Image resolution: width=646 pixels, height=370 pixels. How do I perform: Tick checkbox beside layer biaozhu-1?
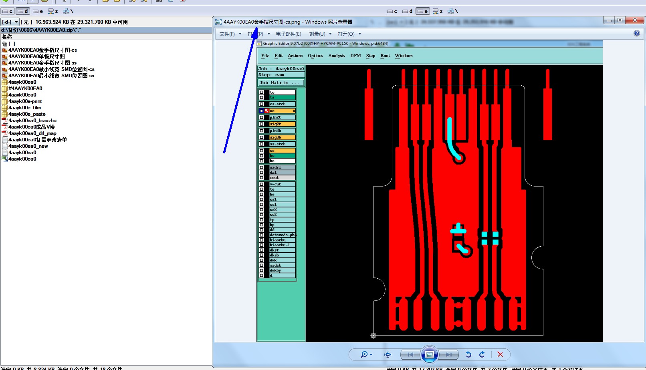(x=262, y=245)
